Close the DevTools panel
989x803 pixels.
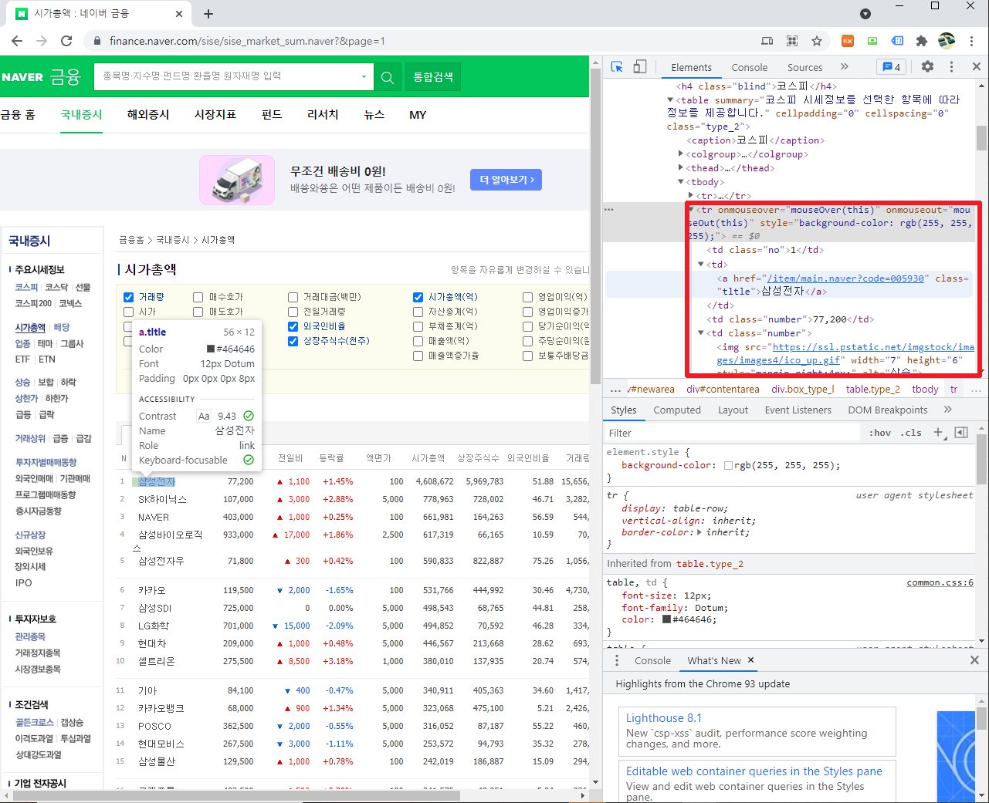point(977,67)
